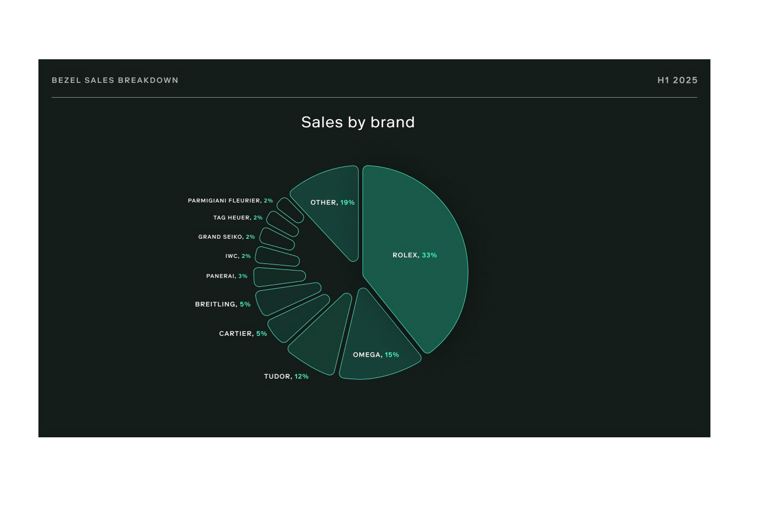The image size is (761, 507).
Task: Select the Grand Seiko chart slice
Action: tap(276, 239)
